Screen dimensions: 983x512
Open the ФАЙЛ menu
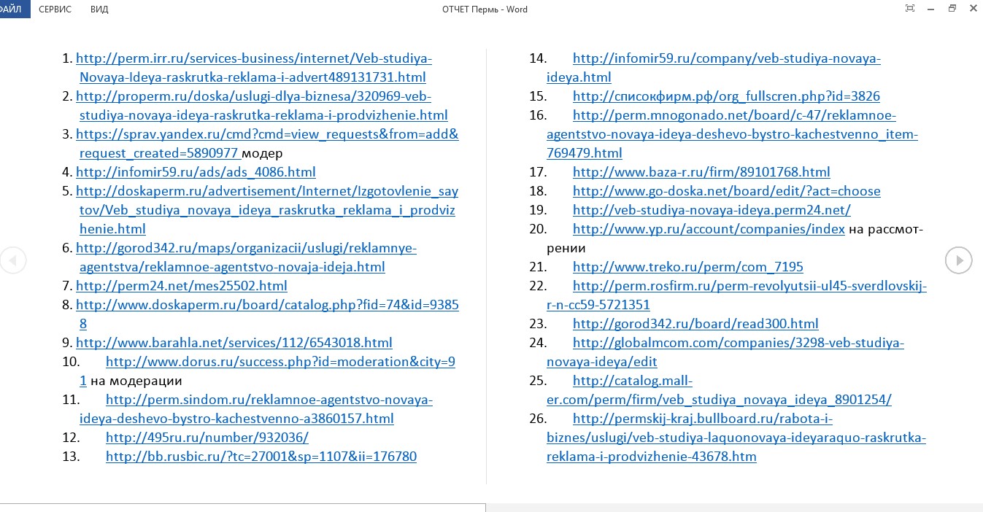click(12, 9)
